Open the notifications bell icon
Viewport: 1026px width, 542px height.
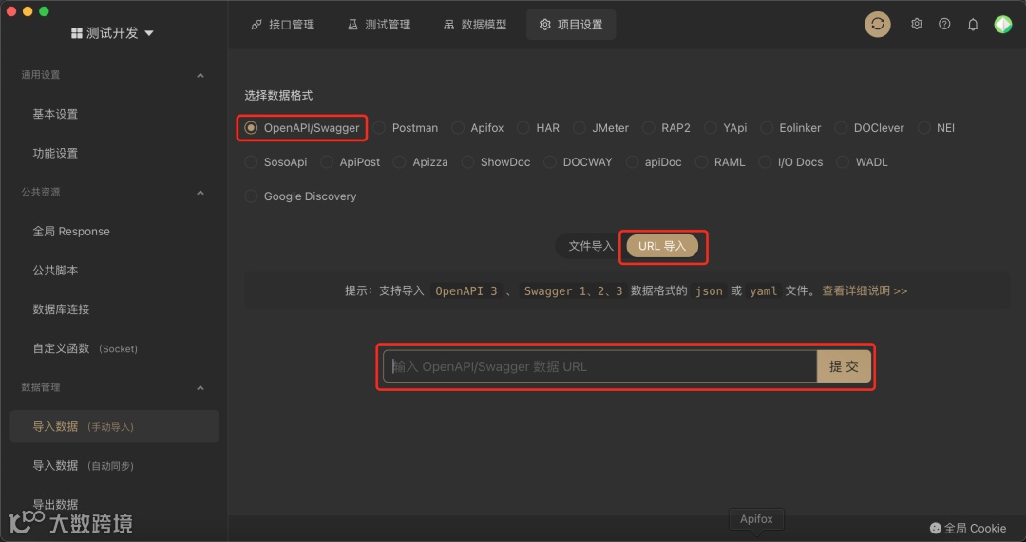pos(973,25)
